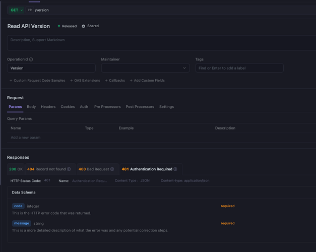Click the Shared globe status icon
Viewport: 316px width, 252px height.
point(84,26)
